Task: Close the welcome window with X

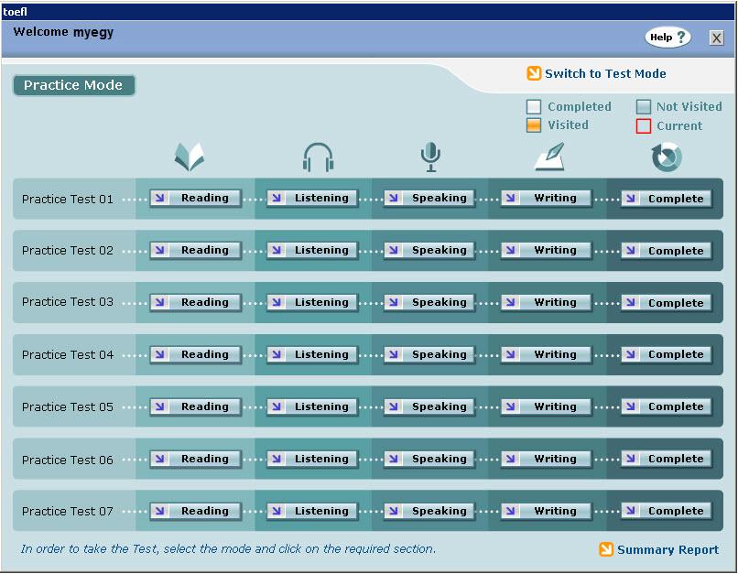Action: [716, 38]
